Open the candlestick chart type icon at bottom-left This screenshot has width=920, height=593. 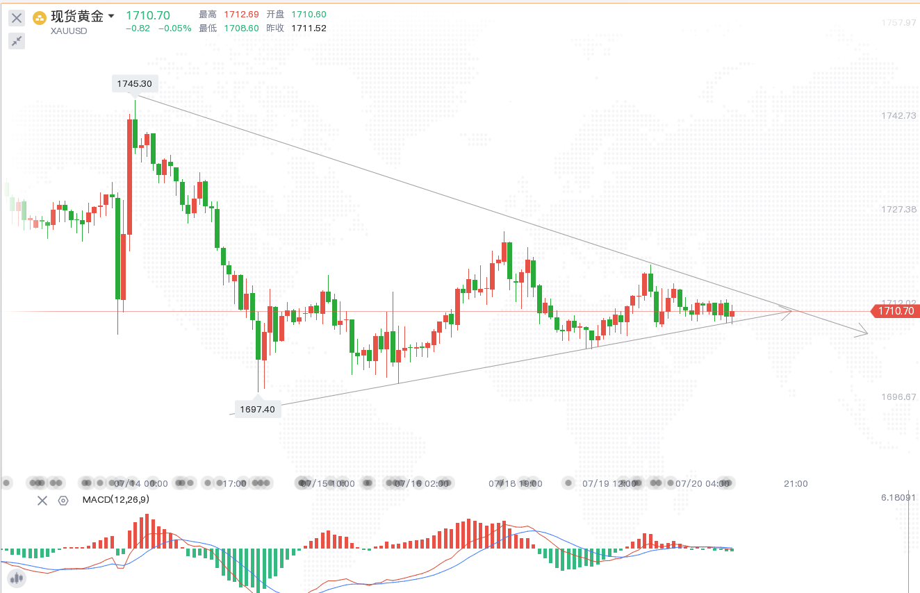tap(16, 577)
